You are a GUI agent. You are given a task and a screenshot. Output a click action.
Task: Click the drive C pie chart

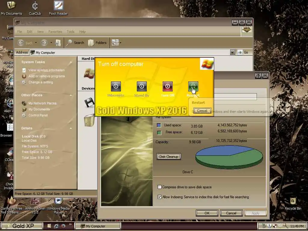(x=229, y=157)
